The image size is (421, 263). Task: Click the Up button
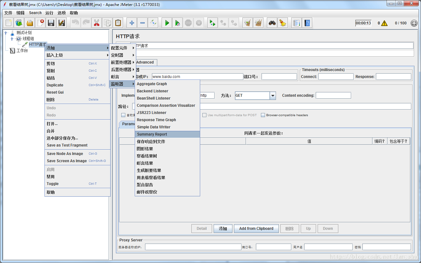pos(309,229)
